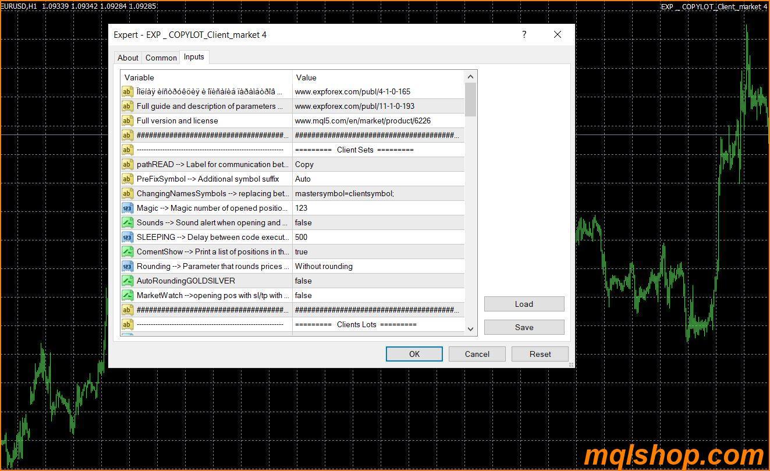Click the scrollbar down arrow in the list

coord(470,329)
